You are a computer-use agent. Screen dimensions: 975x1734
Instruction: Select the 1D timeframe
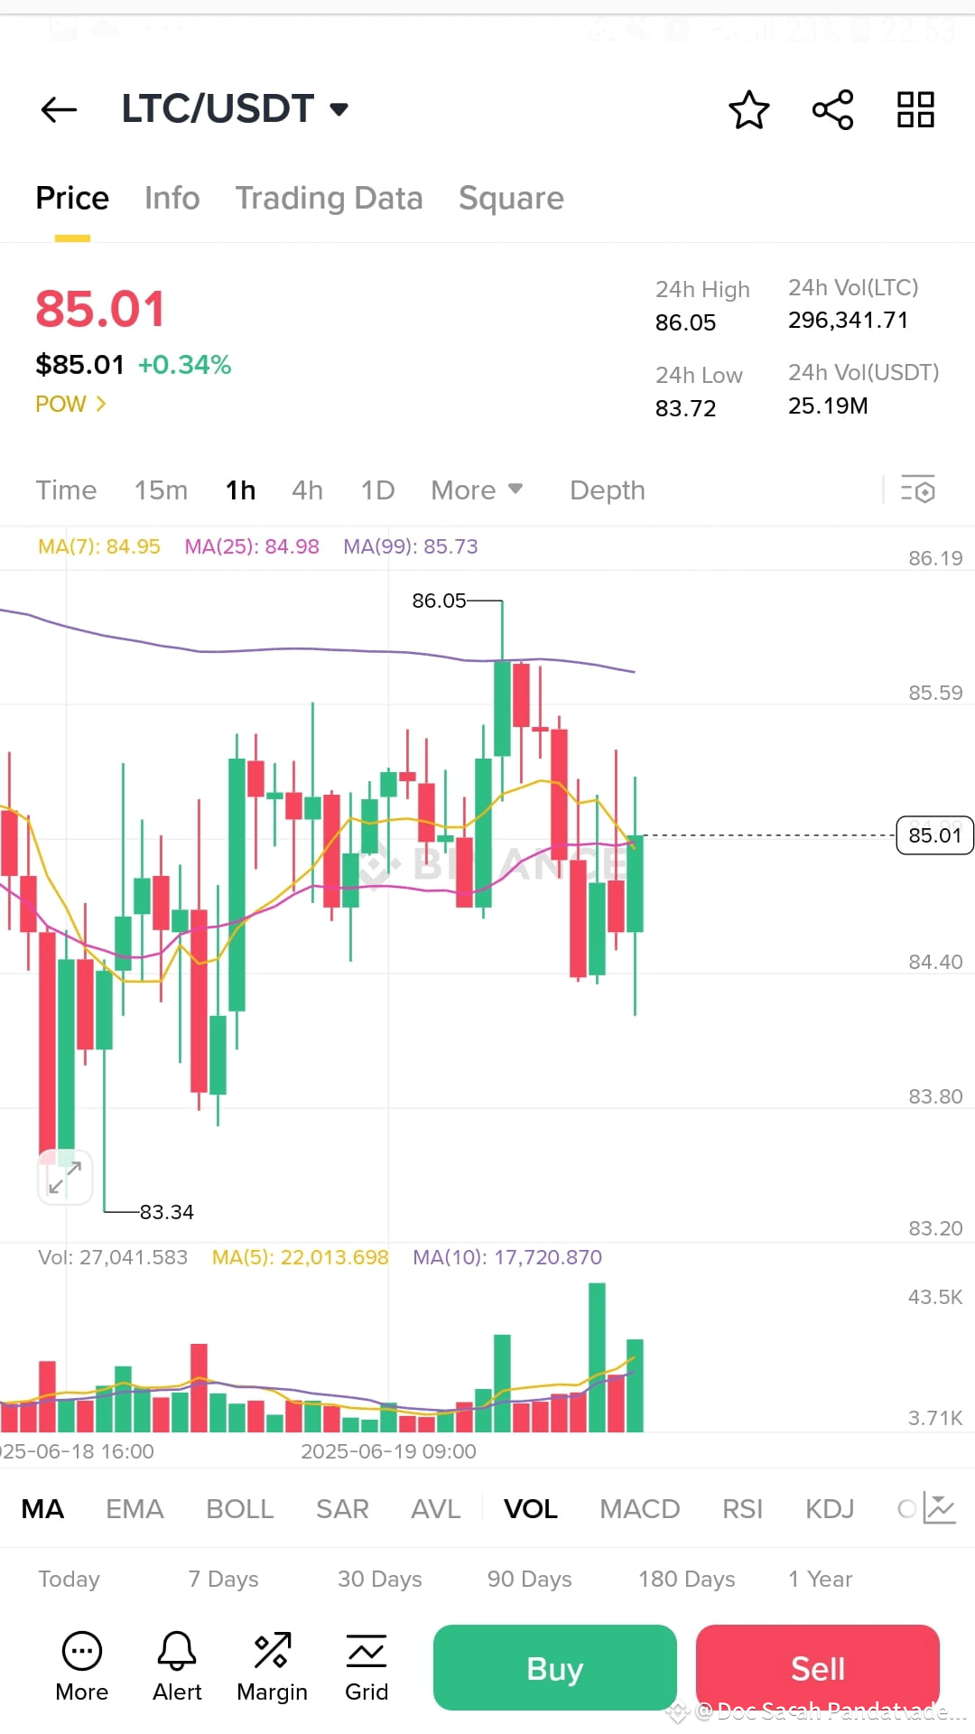pyautogui.click(x=376, y=489)
